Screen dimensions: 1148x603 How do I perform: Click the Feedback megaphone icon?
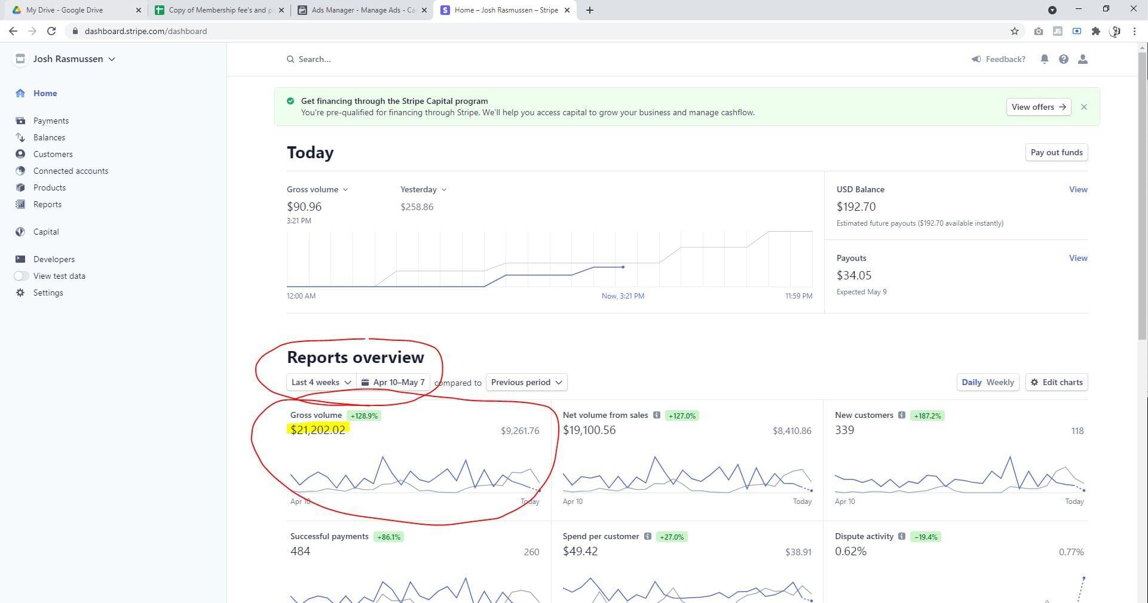(x=976, y=59)
